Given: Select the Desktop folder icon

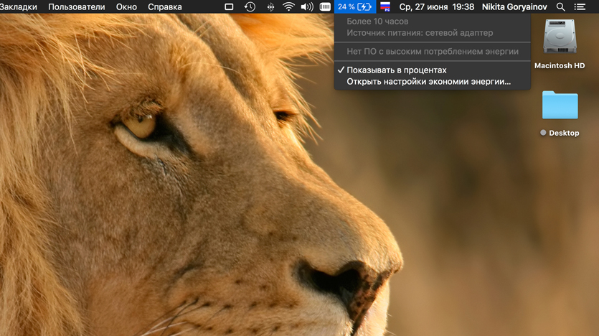Looking at the screenshot, I should pos(560,106).
